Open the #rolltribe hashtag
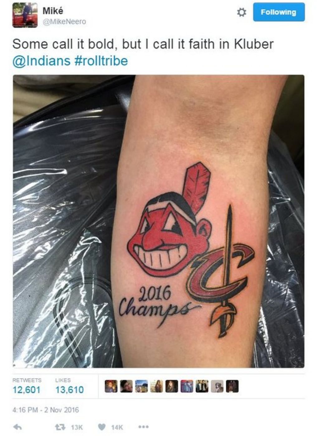The height and width of the screenshot is (436, 319). pos(102,61)
